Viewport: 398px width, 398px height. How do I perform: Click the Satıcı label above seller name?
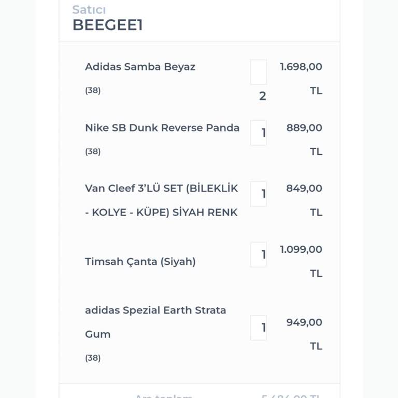[x=89, y=9]
